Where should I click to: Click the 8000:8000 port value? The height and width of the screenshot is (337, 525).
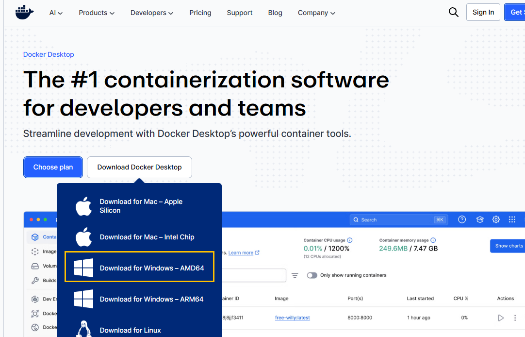coord(360,318)
